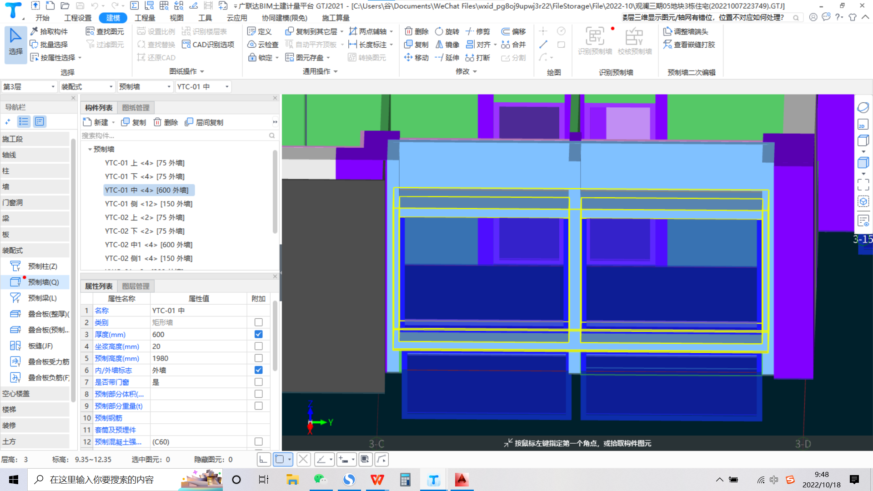The height and width of the screenshot is (491, 873).
Task: Check 附加 for 预制混凝土强度
Action: (x=259, y=441)
